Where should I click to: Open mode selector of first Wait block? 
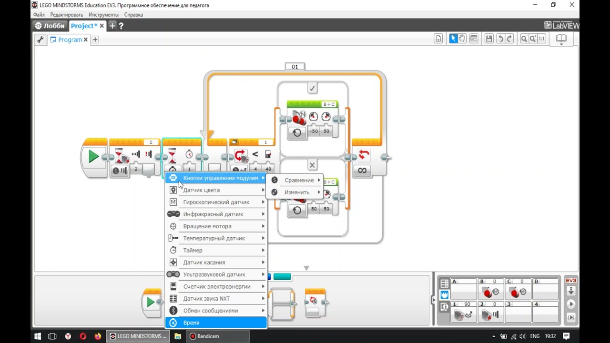click(x=119, y=170)
